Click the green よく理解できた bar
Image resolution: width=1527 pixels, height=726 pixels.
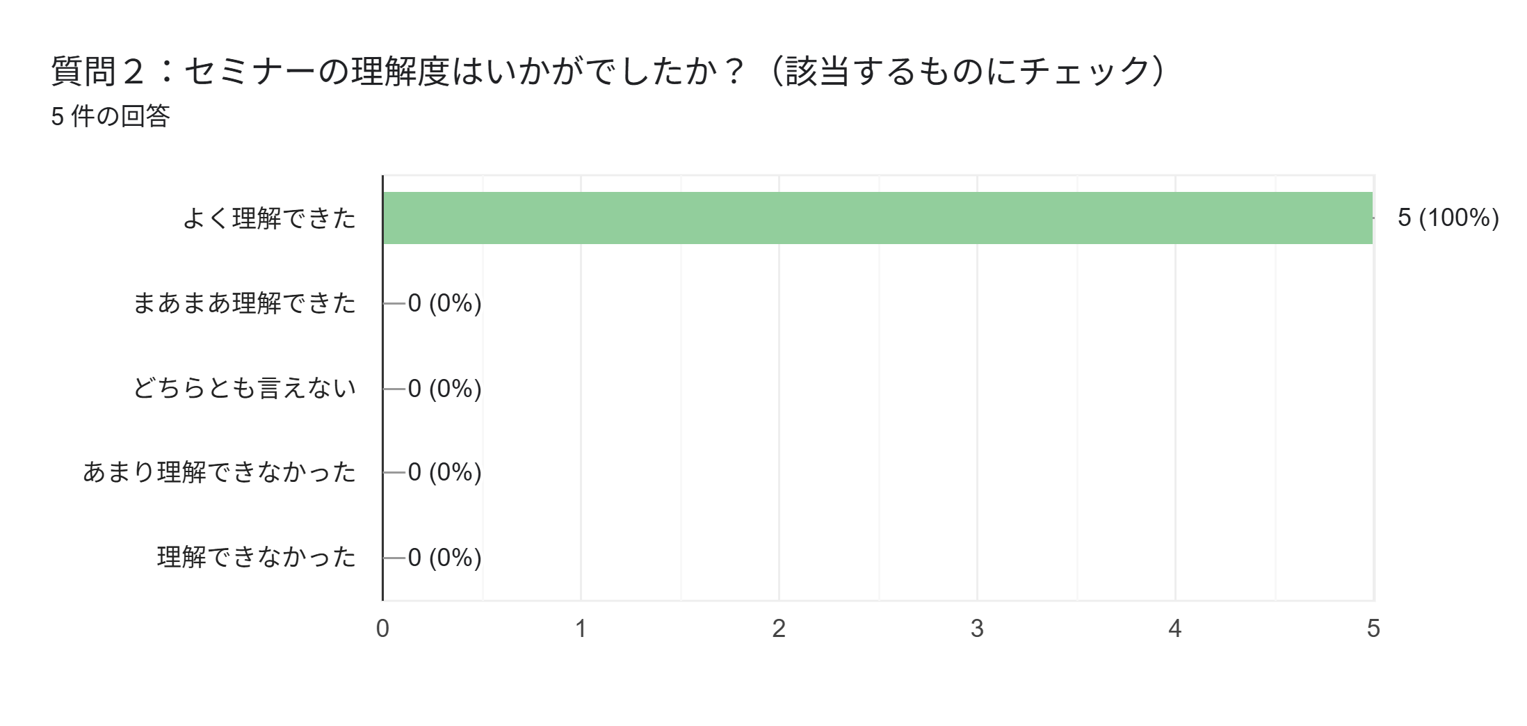pos(878,218)
